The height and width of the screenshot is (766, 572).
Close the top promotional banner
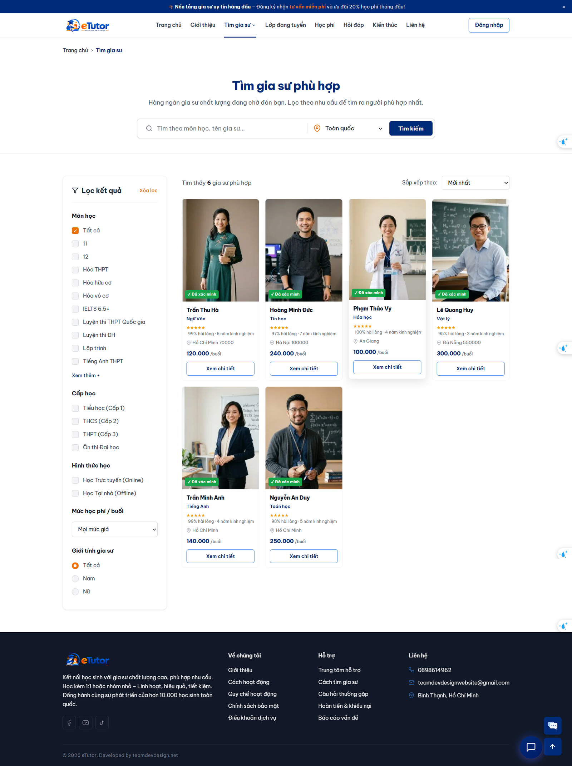pyautogui.click(x=564, y=7)
